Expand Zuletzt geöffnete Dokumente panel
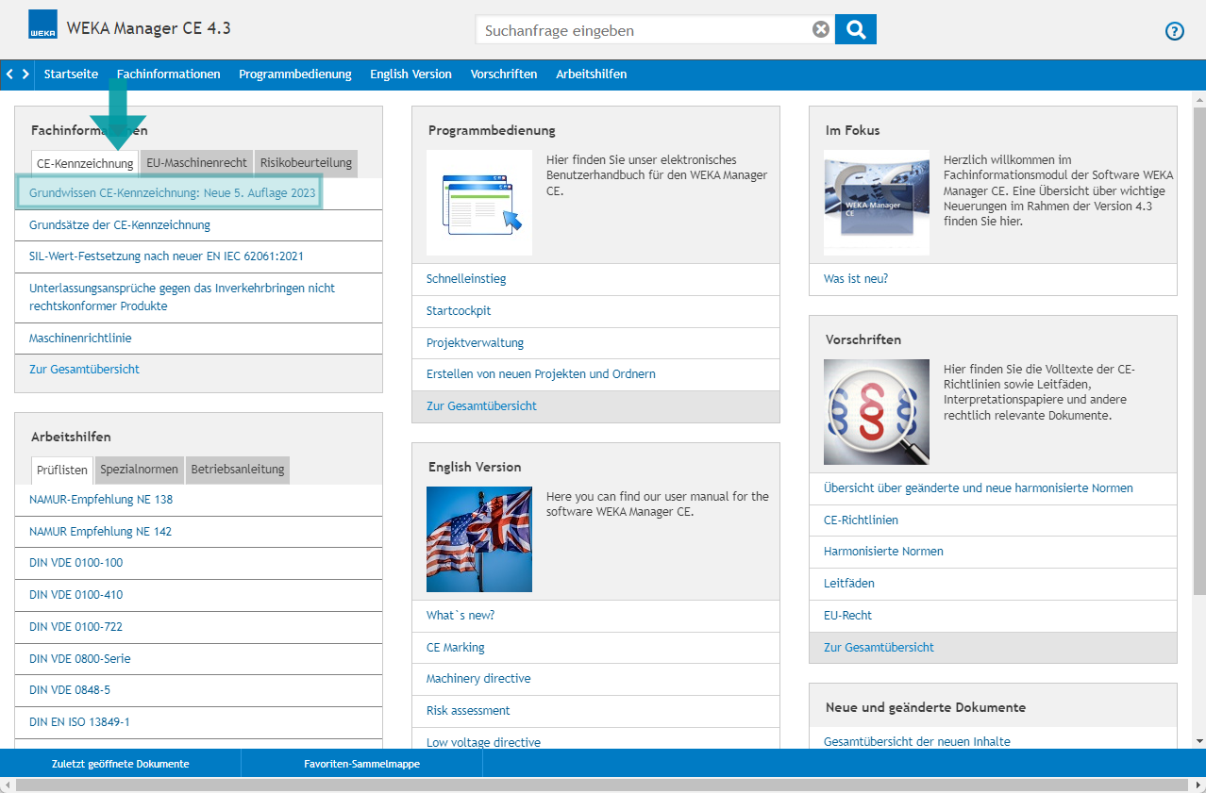 [x=121, y=764]
